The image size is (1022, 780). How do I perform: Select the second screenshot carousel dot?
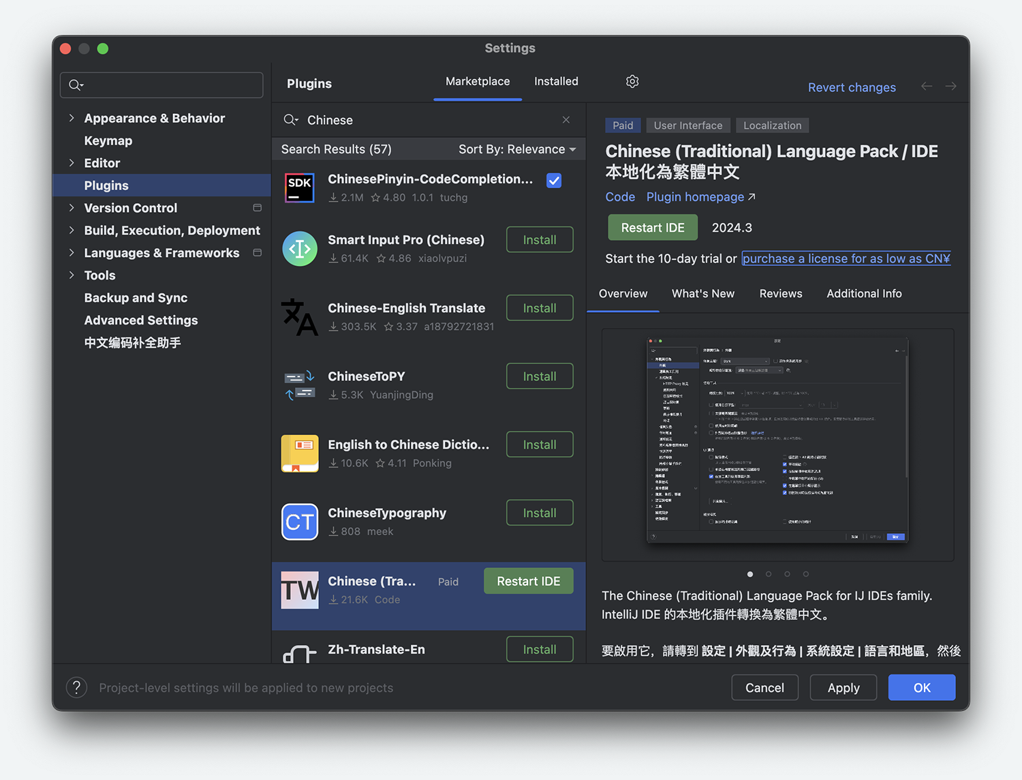click(769, 574)
